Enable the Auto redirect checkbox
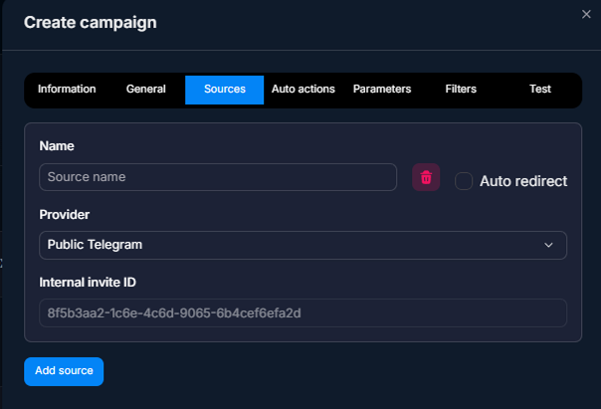Image resolution: width=601 pixels, height=409 pixels. click(464, 181)
